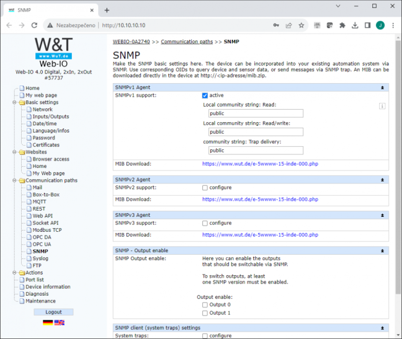Collapse Websites tree folder
Viewport: 402px width, 339px height.
(x=14, y=152)
